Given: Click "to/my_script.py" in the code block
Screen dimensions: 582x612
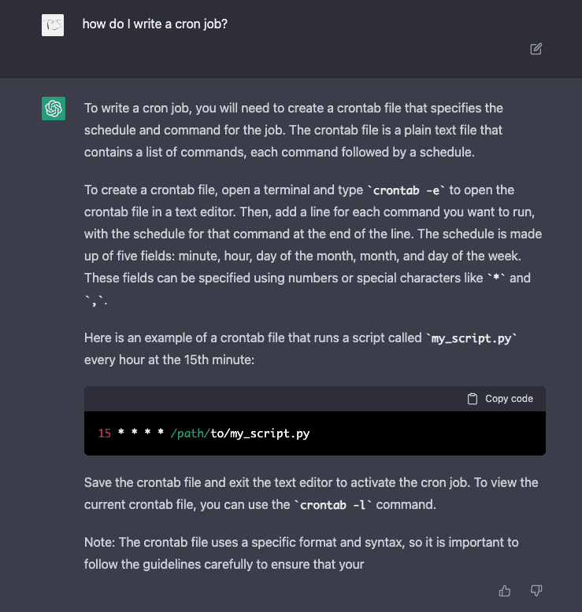Looking at the screenshot, I should (x=260, y=433).
